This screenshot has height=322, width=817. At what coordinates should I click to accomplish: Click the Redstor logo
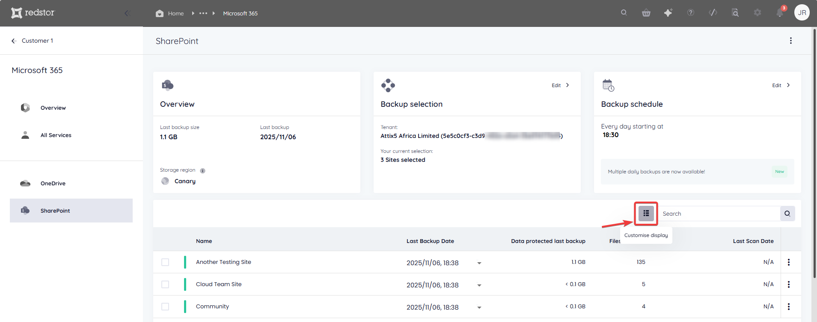pos(33,13)
